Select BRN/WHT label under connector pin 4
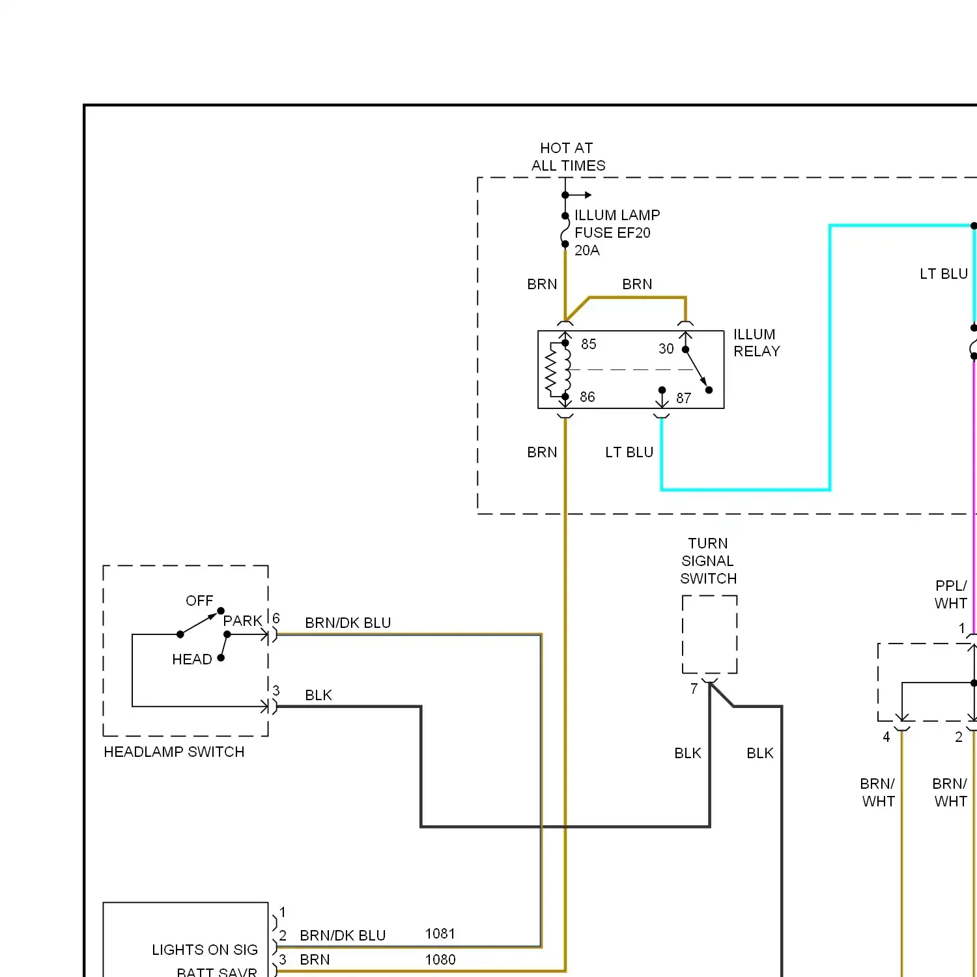977x977 pixels. coord(878,793)
